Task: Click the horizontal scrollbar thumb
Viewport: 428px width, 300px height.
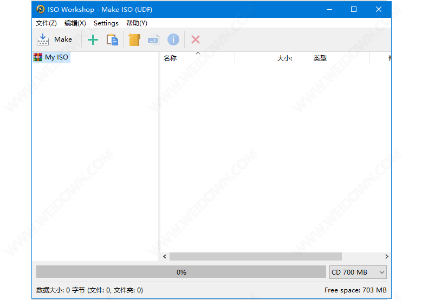Action: pos(256,256)
